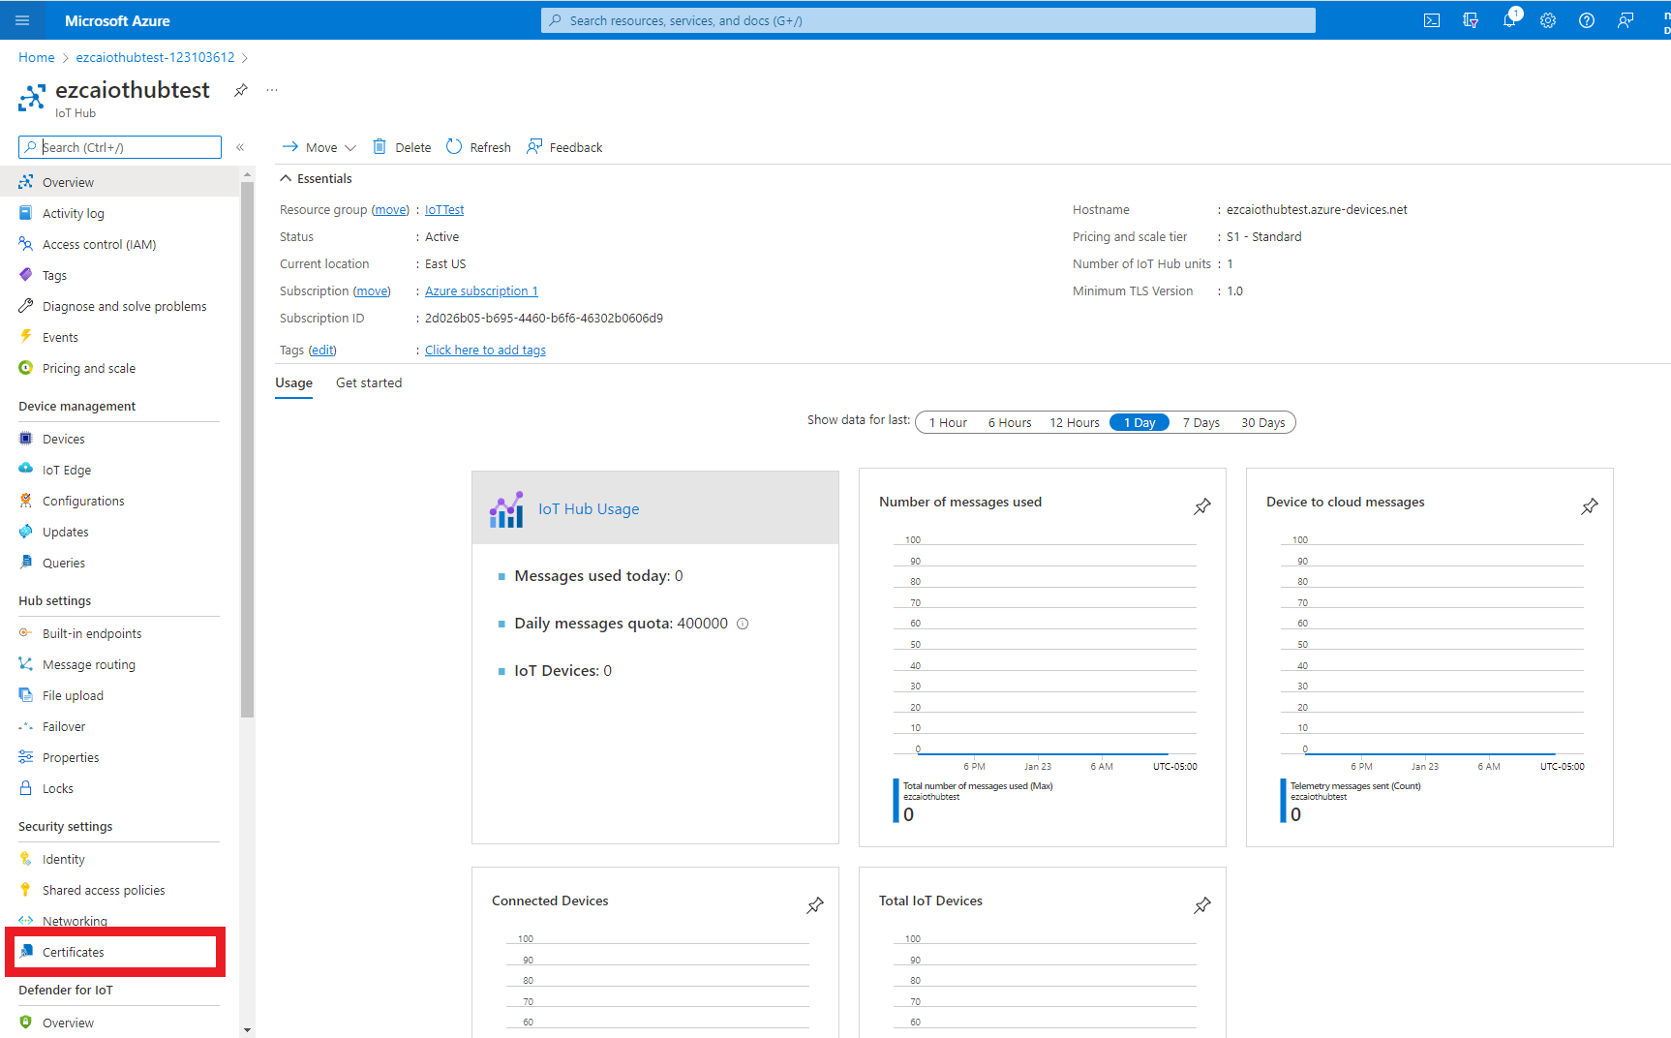The height and width of the screenshot is (1038, 1671).
Task: Open Events in the sidebar
Action: pos(60,337)
